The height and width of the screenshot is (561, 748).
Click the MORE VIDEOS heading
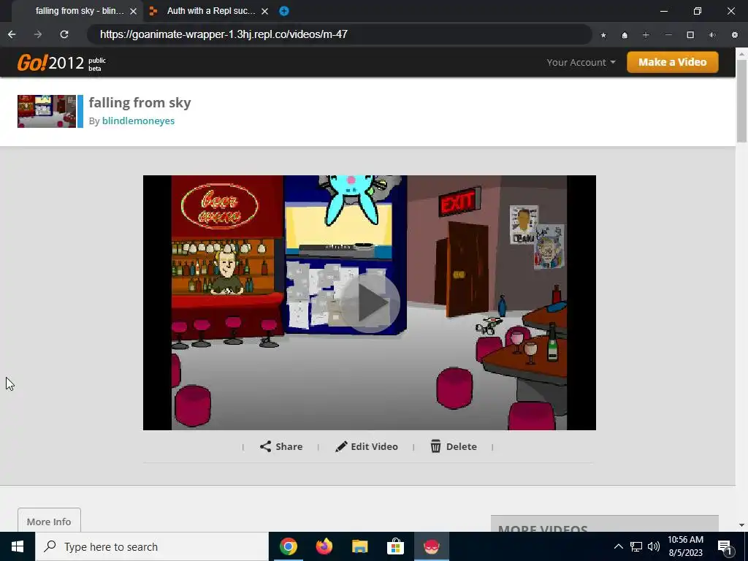point(543,528)
